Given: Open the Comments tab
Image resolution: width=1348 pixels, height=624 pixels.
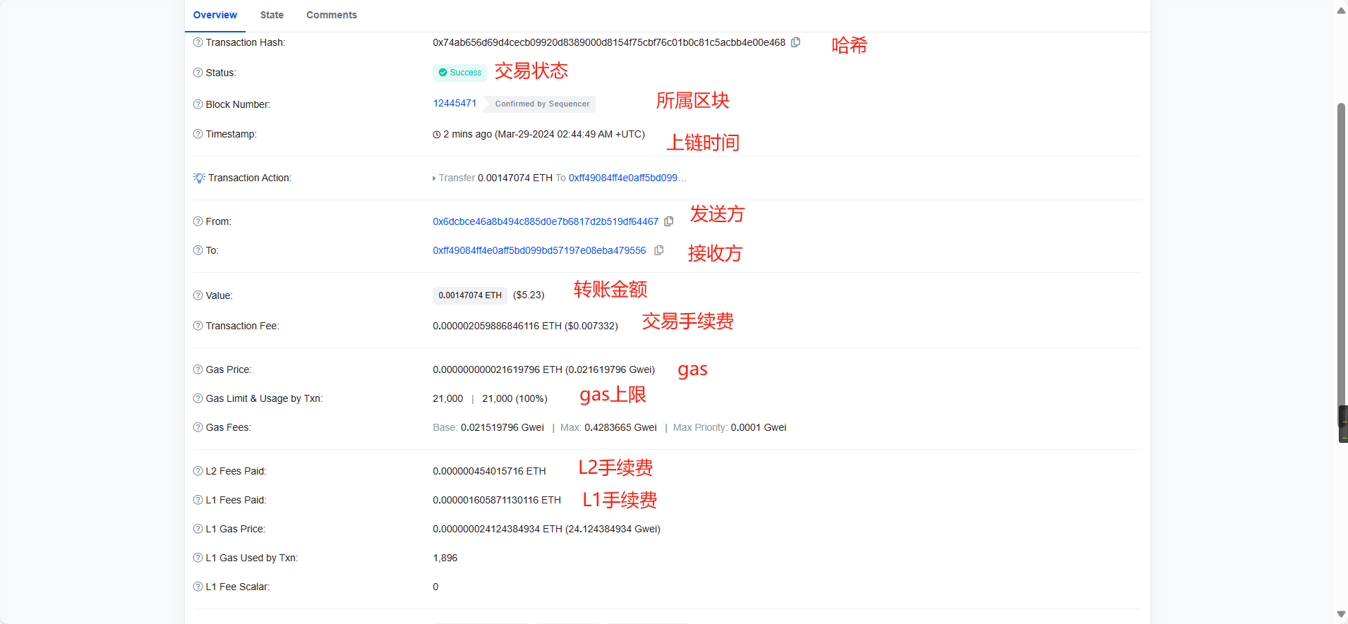Looking at the screenshot, I should point(332,15).
